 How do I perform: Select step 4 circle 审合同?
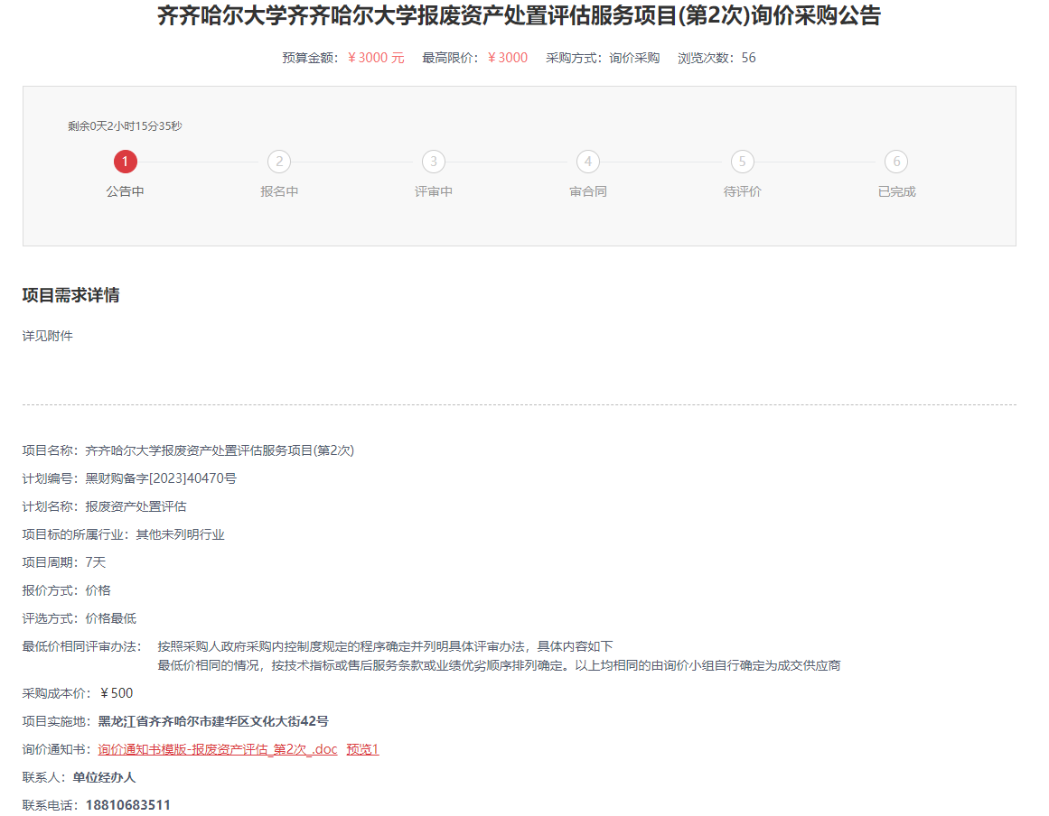588,162
